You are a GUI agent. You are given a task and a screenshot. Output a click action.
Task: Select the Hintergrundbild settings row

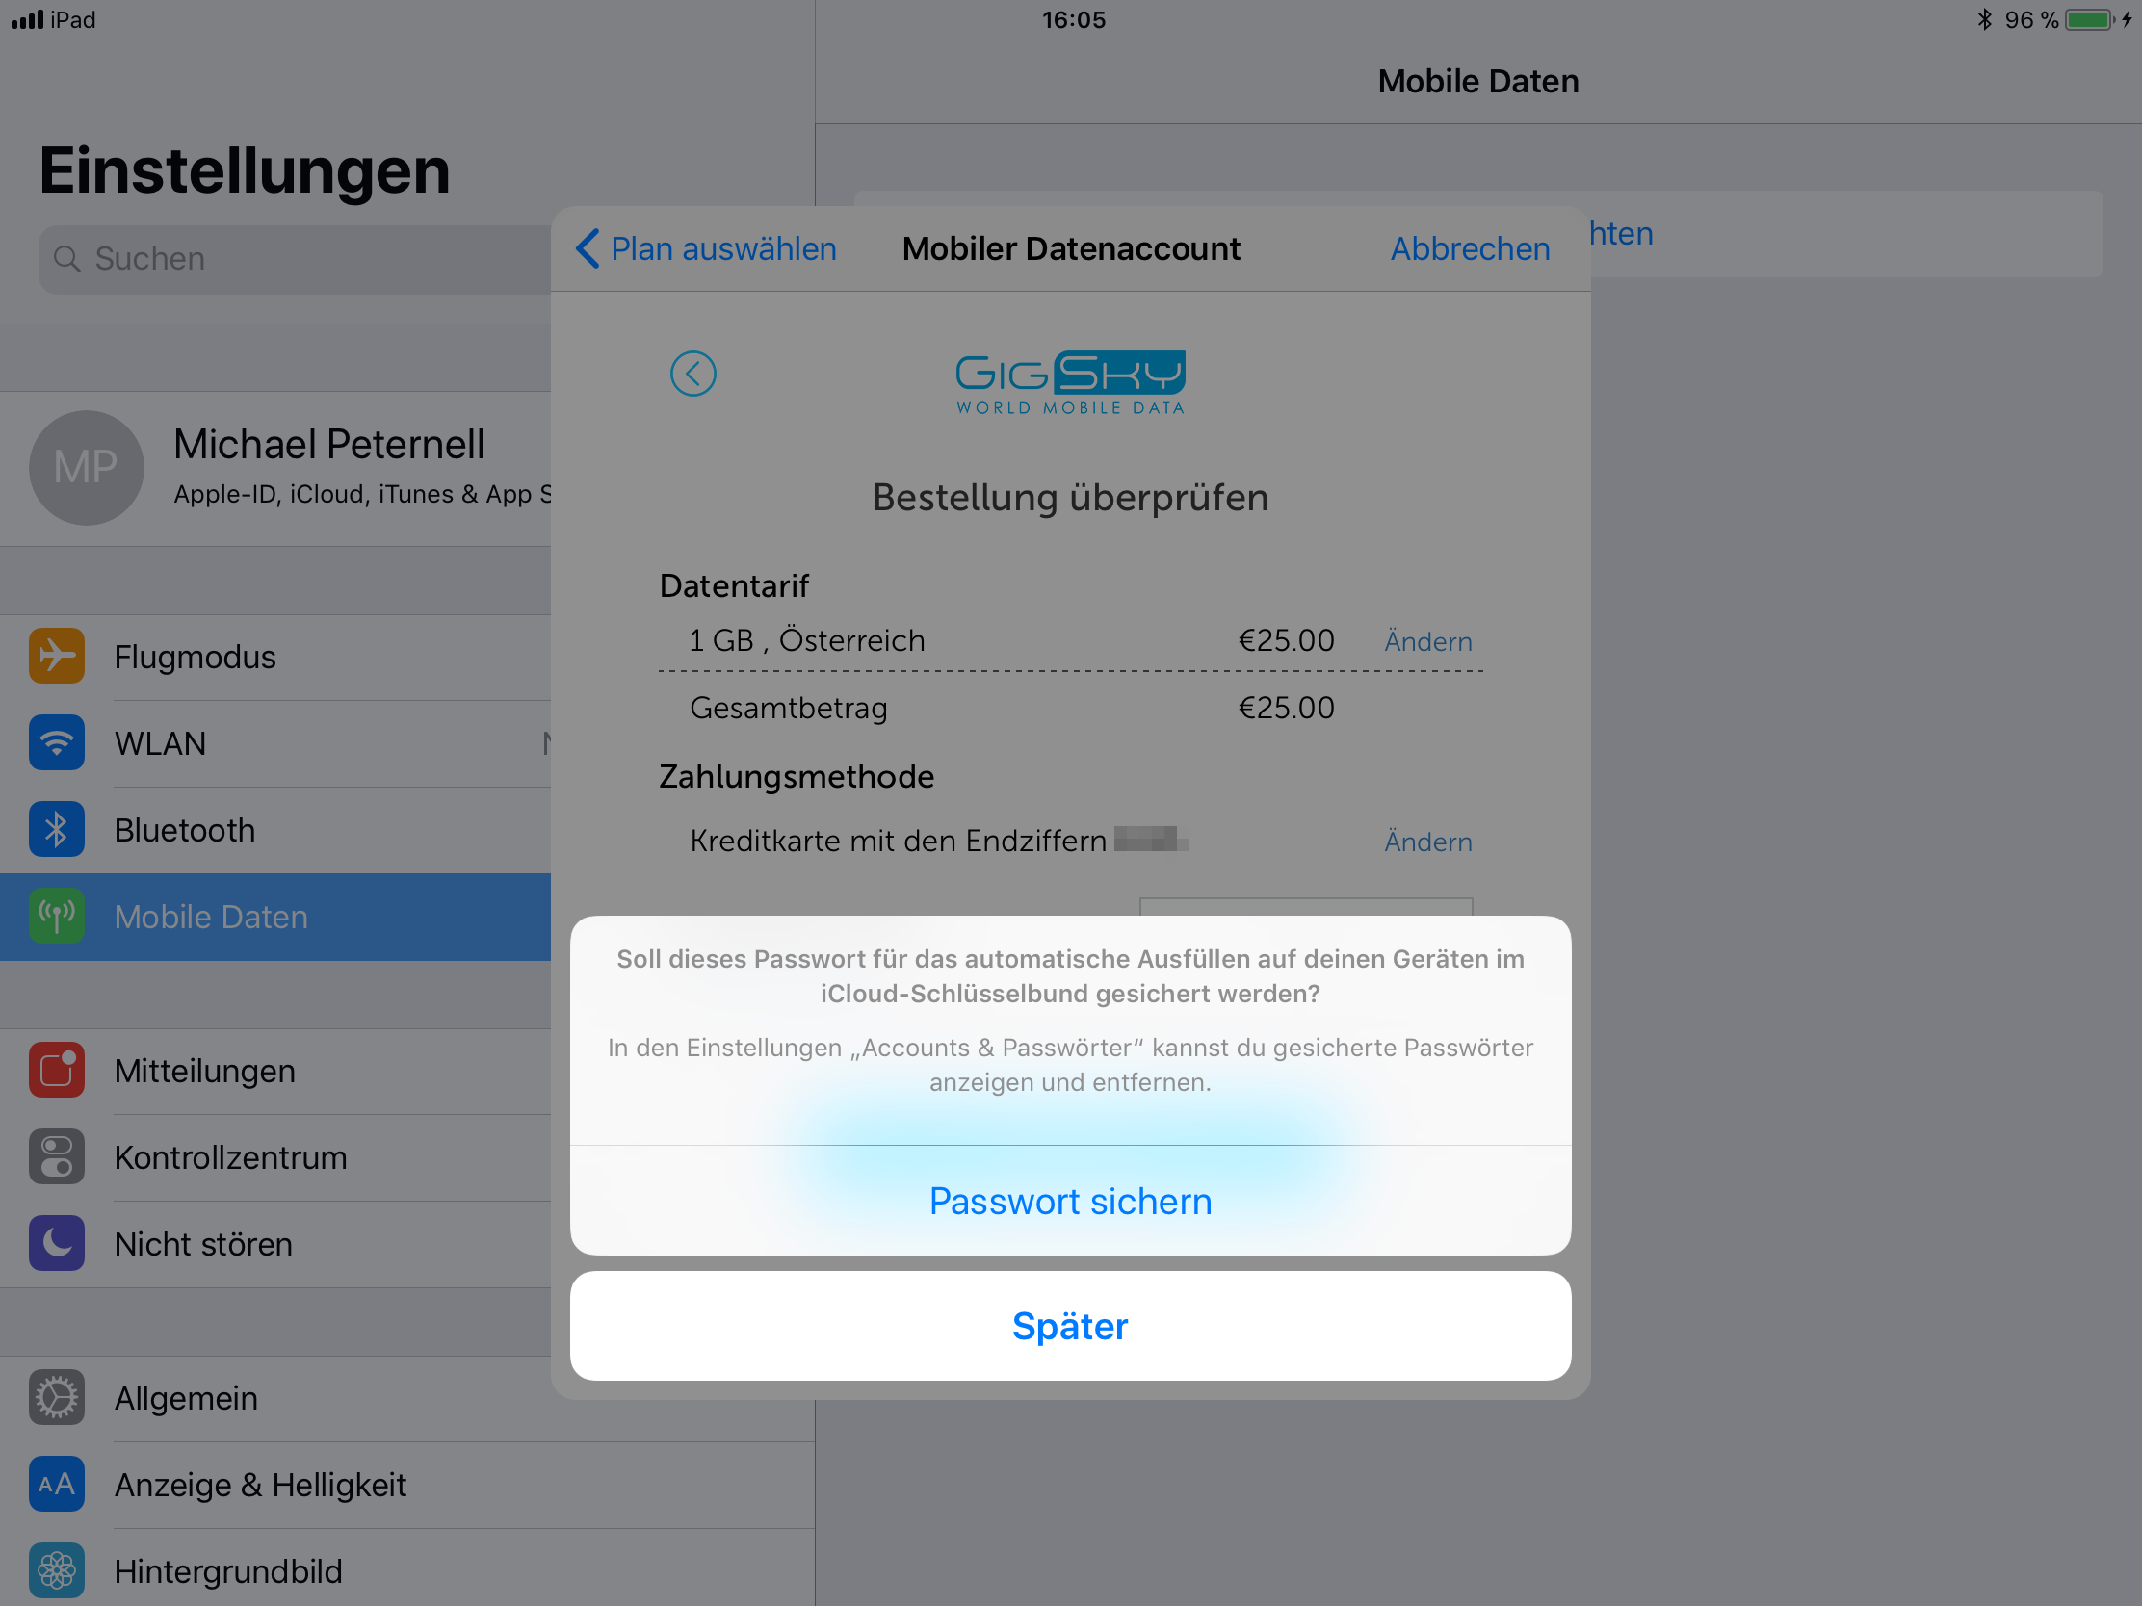tap(407, 1569)
